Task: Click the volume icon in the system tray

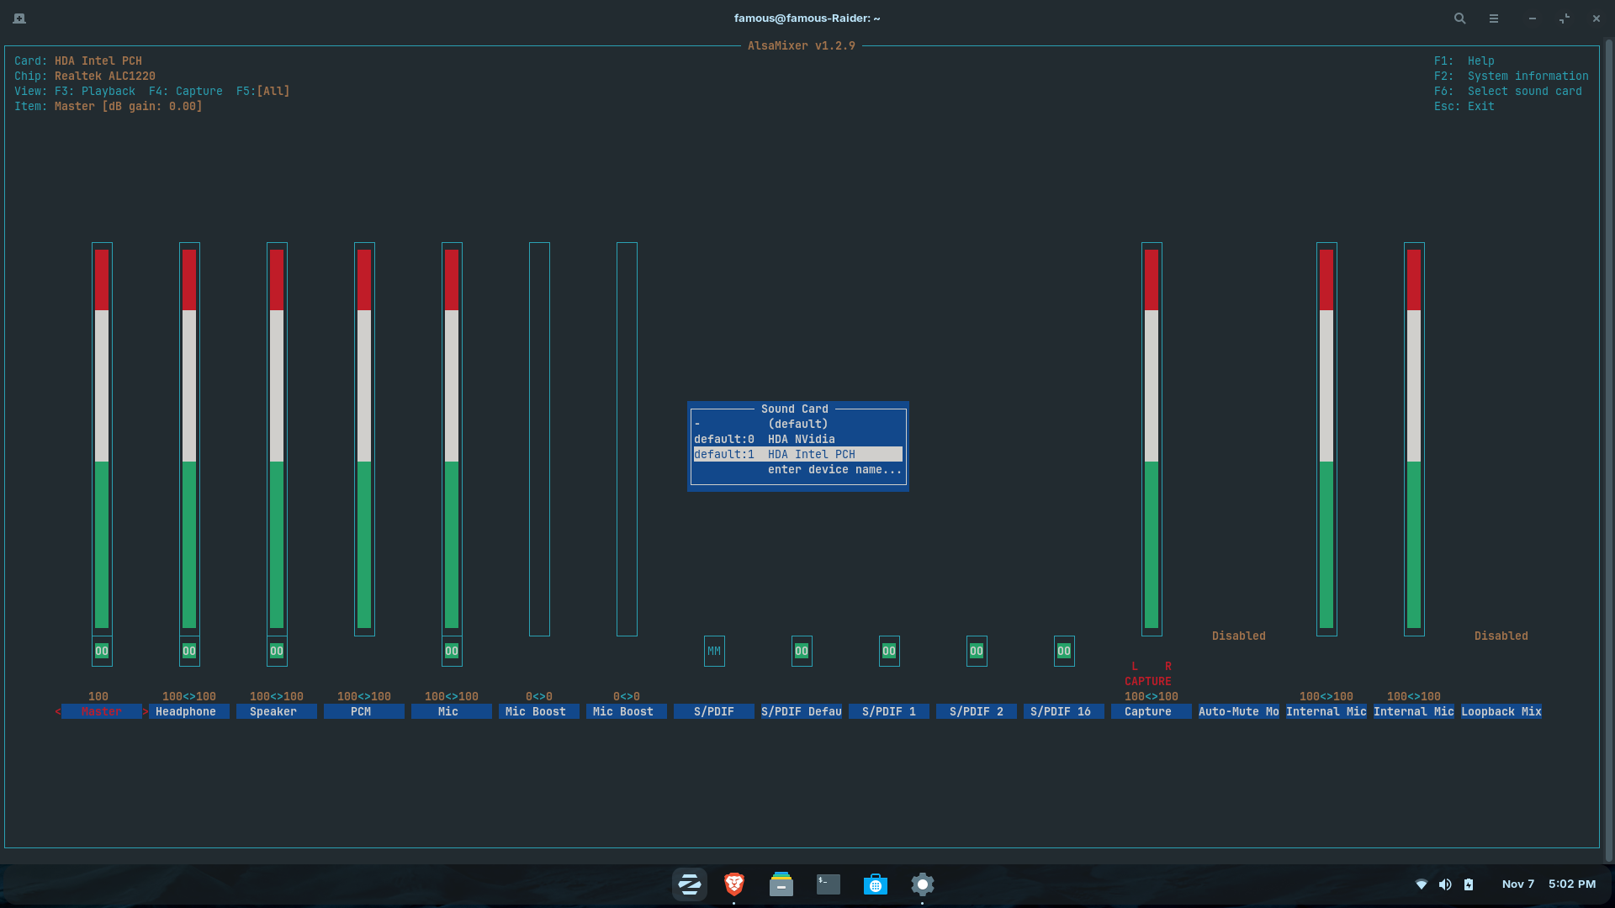Action: [1445, 884]
